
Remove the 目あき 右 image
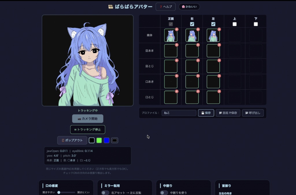point(198,45)
